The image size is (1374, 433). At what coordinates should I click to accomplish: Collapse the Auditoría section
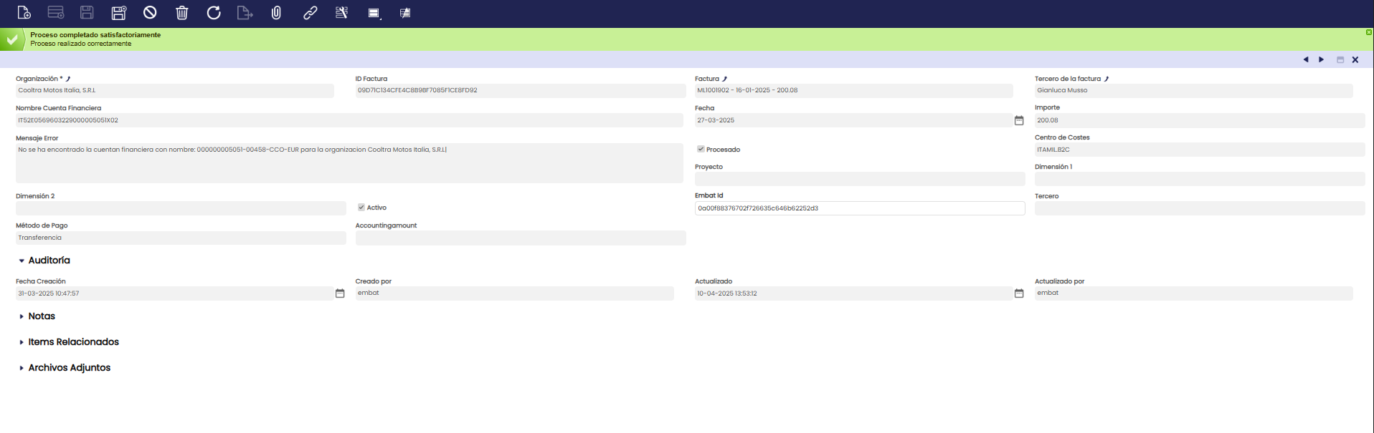pyautogui.click(x=22, y=261)
